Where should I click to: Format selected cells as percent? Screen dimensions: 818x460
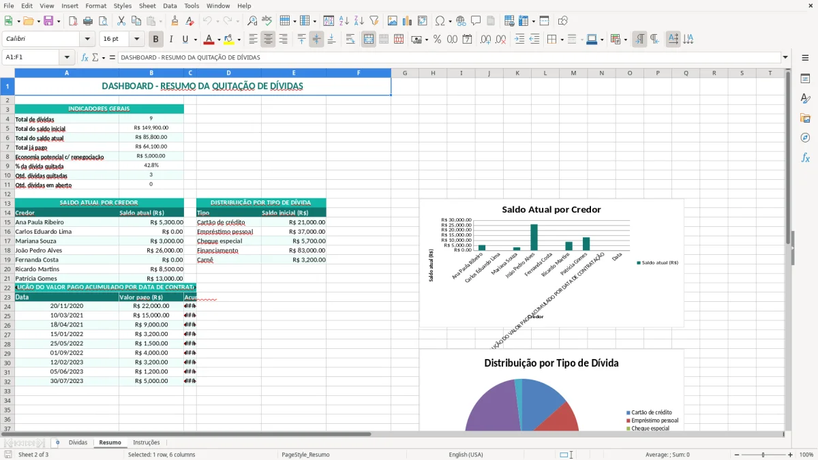click(x=437, y=40)
